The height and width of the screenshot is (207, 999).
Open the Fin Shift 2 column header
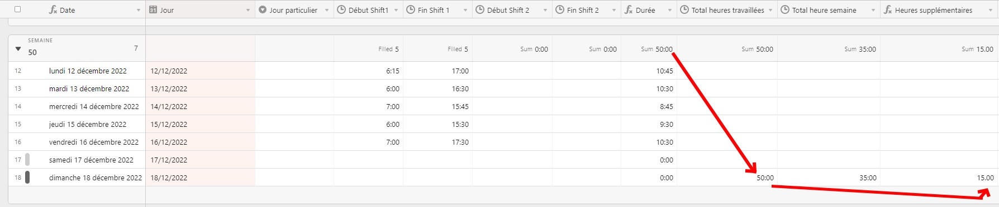click(587, 10)
